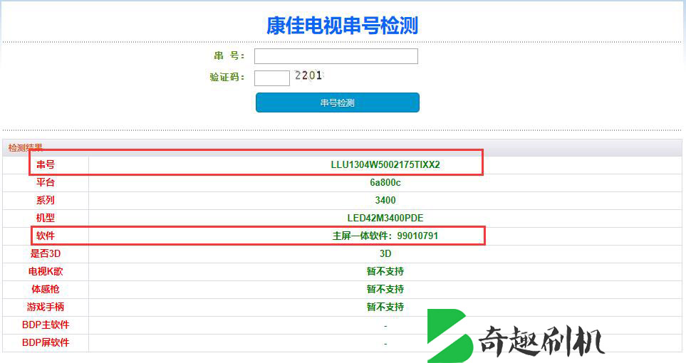Click the 是否3D row label
The width and height of the screenshot is (686, 363).
point(46,253)
